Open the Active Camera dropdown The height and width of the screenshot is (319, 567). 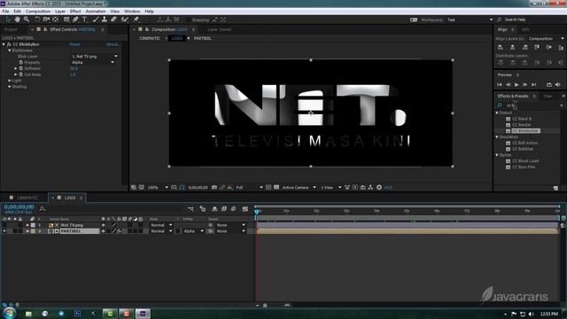[299, 187]
